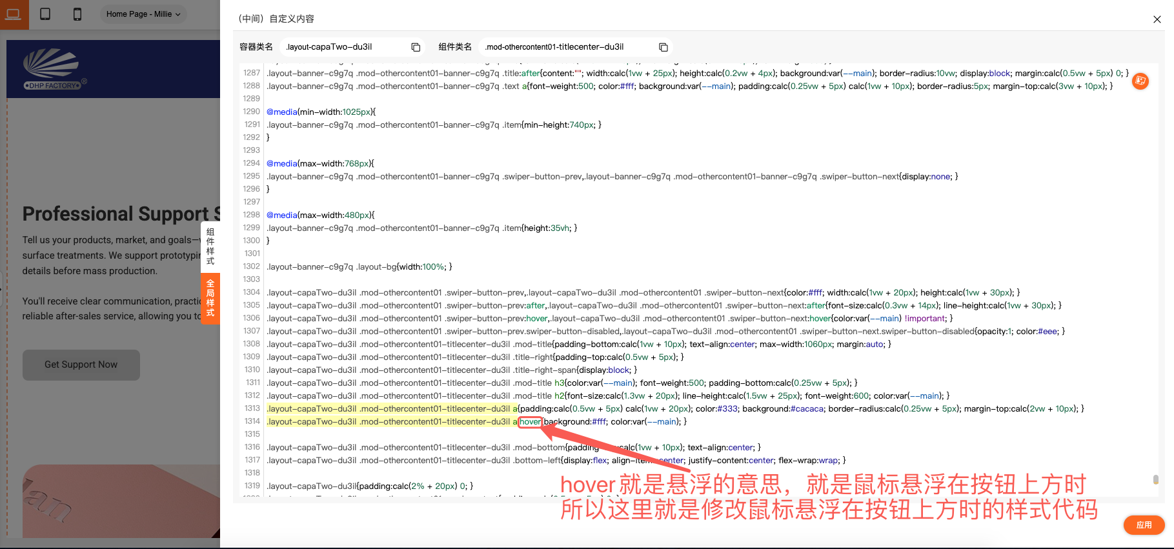Screen dimensions: 1174x549
Task: Click into the 组件类名 field
Action: (568, 47)
